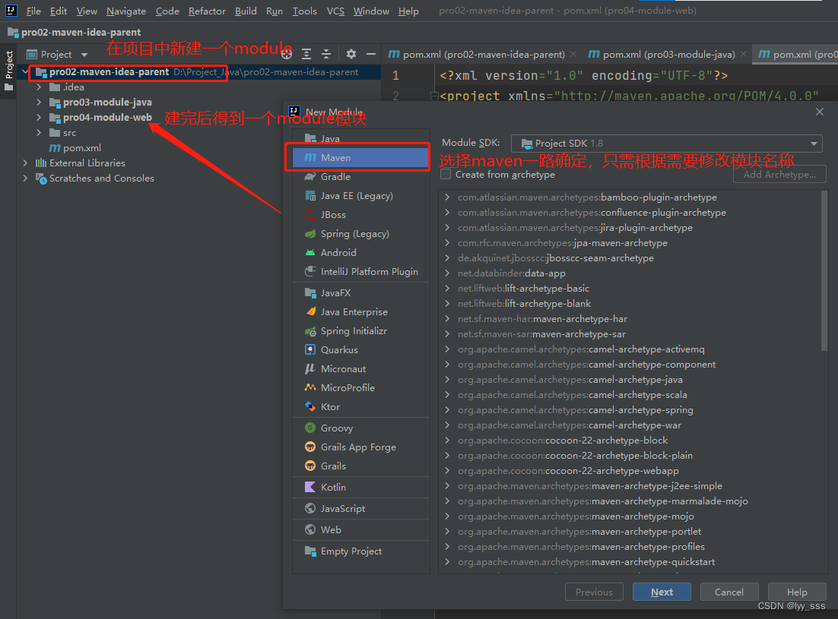The height and width of the screenshot is (619, 838).
Task: Select the Java module type
Action: click(x=361, y=138)
